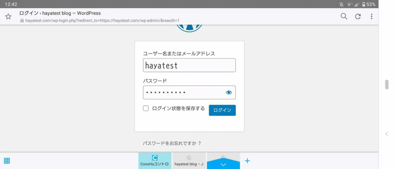The height and width of the screenshot is (169, 395).
Task: Add a new tab with plus icon
Action: (248, 161)
